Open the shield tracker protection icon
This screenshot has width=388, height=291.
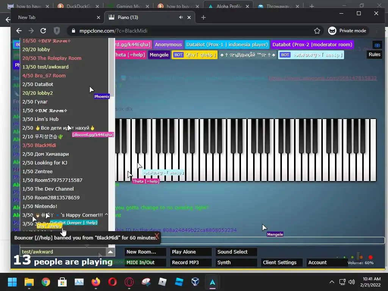point(57,31)
